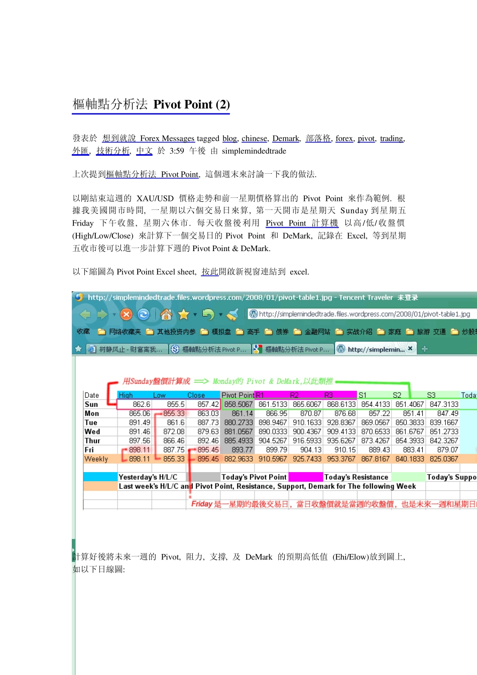Click the Demark tag link
The width and height of the screenshot is (477, 675).
pos(286,138)
